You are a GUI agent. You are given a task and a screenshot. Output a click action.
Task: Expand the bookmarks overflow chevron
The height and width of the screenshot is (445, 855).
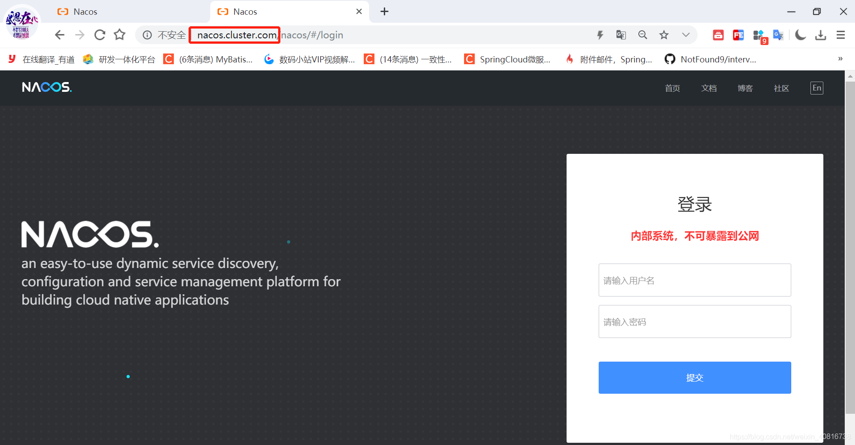coord(840,59)
